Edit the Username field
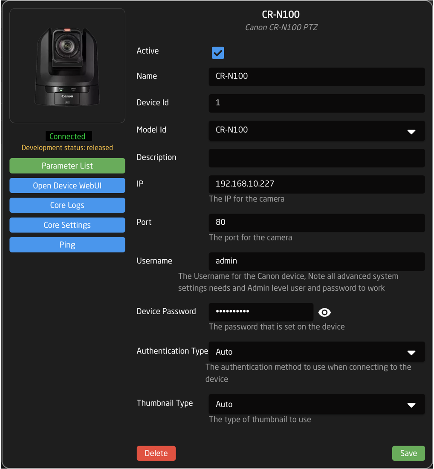This screenshot has height=469, width=434. [x=317, y=262]
